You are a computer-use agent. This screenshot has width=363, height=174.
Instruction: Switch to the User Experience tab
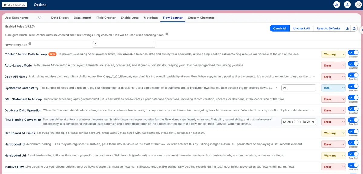tap(17, 18)
